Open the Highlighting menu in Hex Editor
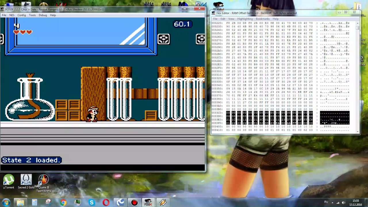The image size is (368, 207). pyautogui.click(x=245, y=19)
